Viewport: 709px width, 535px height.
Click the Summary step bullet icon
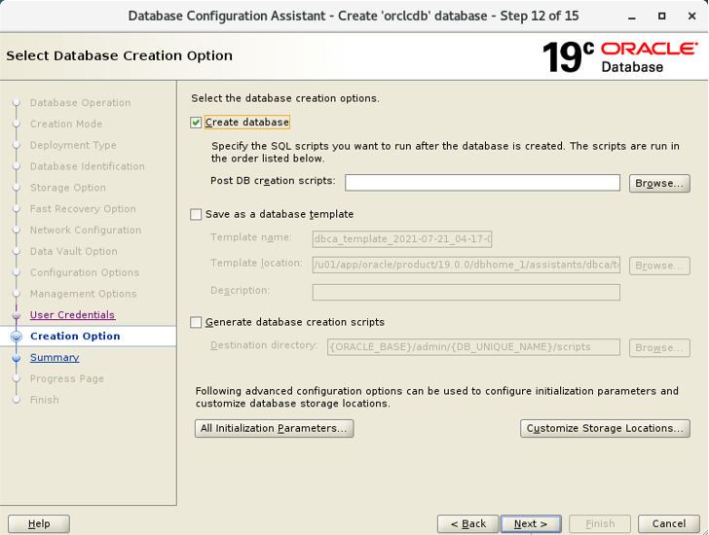tap(17, 358)
